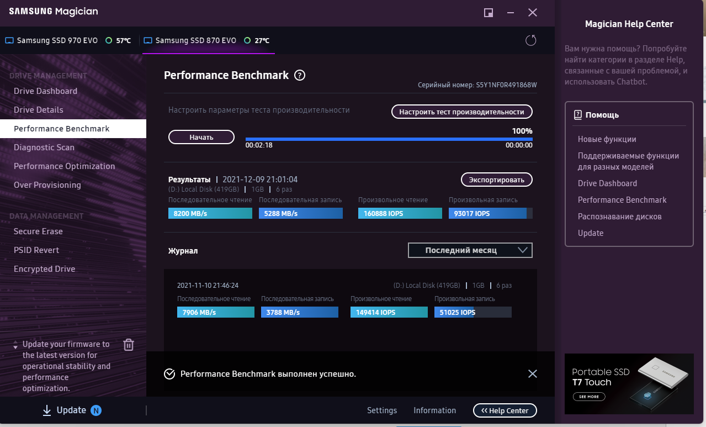Click the 93017 IOPS random write bar
706x427 pixels.
(x=491, y=213)
